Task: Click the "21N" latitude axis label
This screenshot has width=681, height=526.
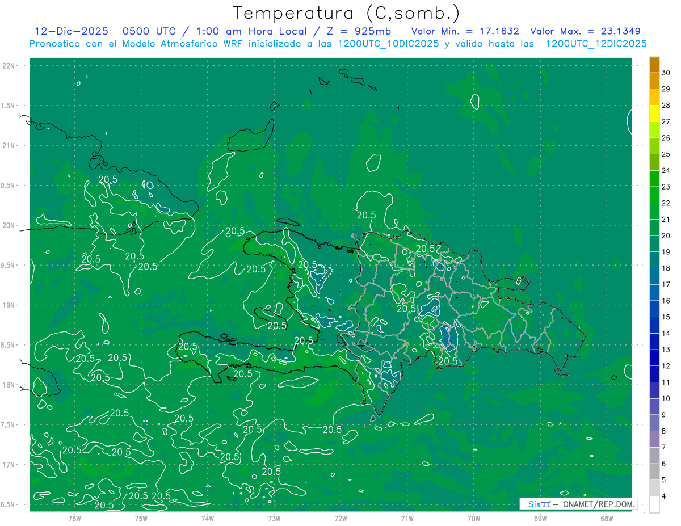Action: pos(10,145)
